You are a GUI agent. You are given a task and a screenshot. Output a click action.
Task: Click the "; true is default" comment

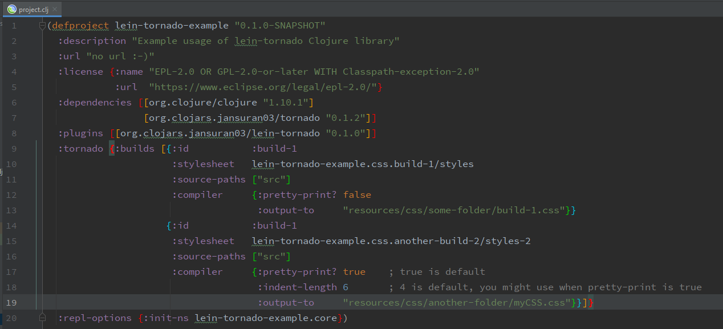pos(437,272)
